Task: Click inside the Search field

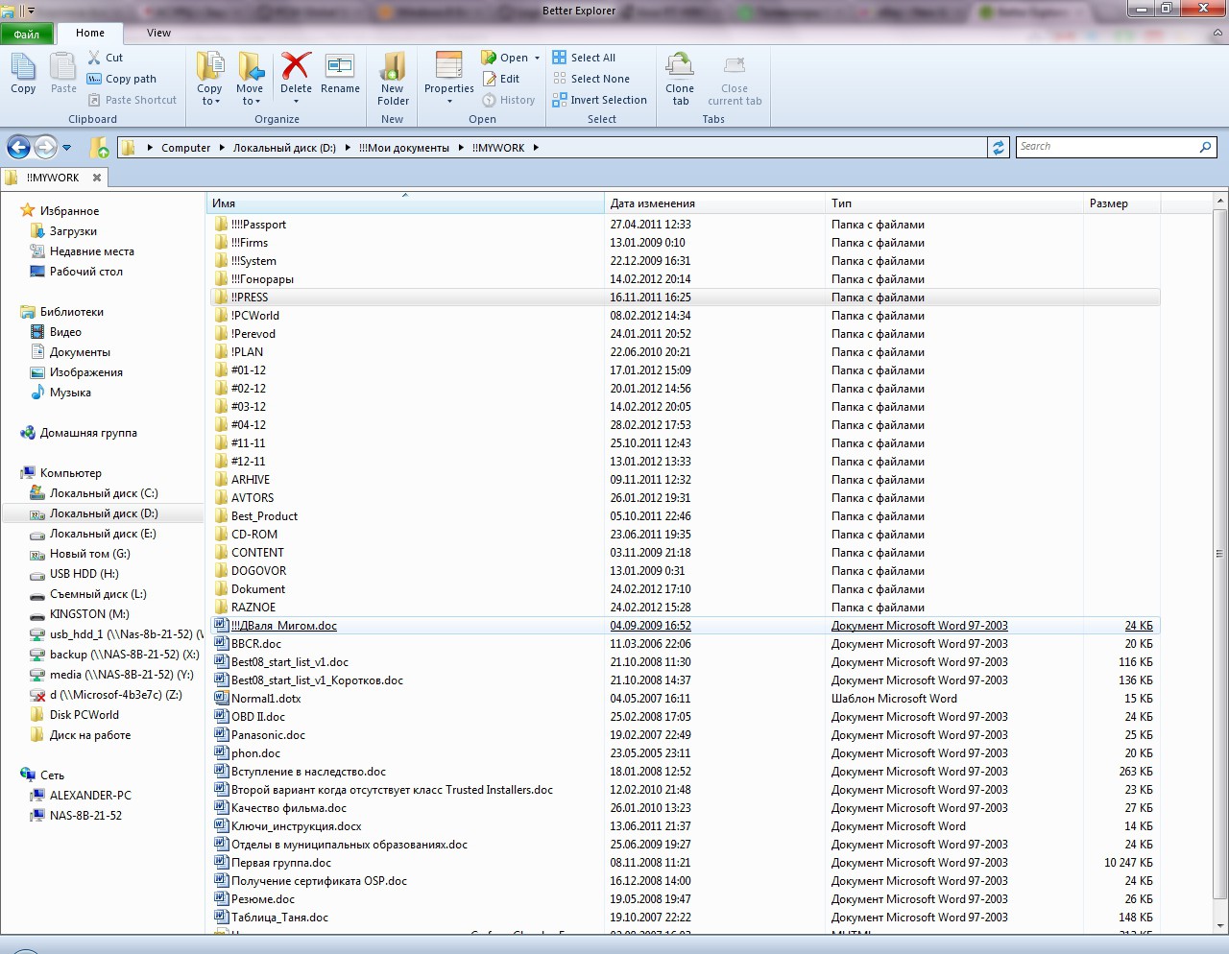Action: 1104,147
